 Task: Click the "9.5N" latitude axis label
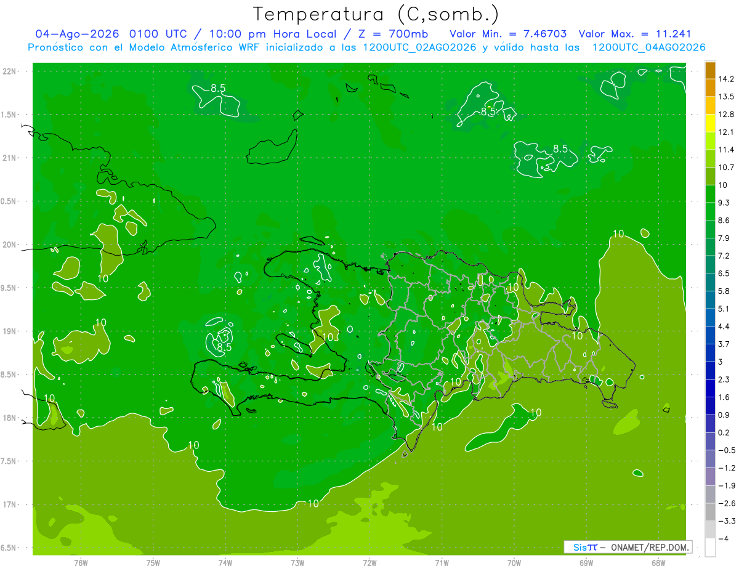pos(9,288)
